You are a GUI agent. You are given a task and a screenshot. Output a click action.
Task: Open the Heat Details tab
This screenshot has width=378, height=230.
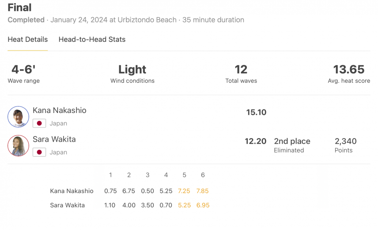pyautogui.click(x=27, y=40)
